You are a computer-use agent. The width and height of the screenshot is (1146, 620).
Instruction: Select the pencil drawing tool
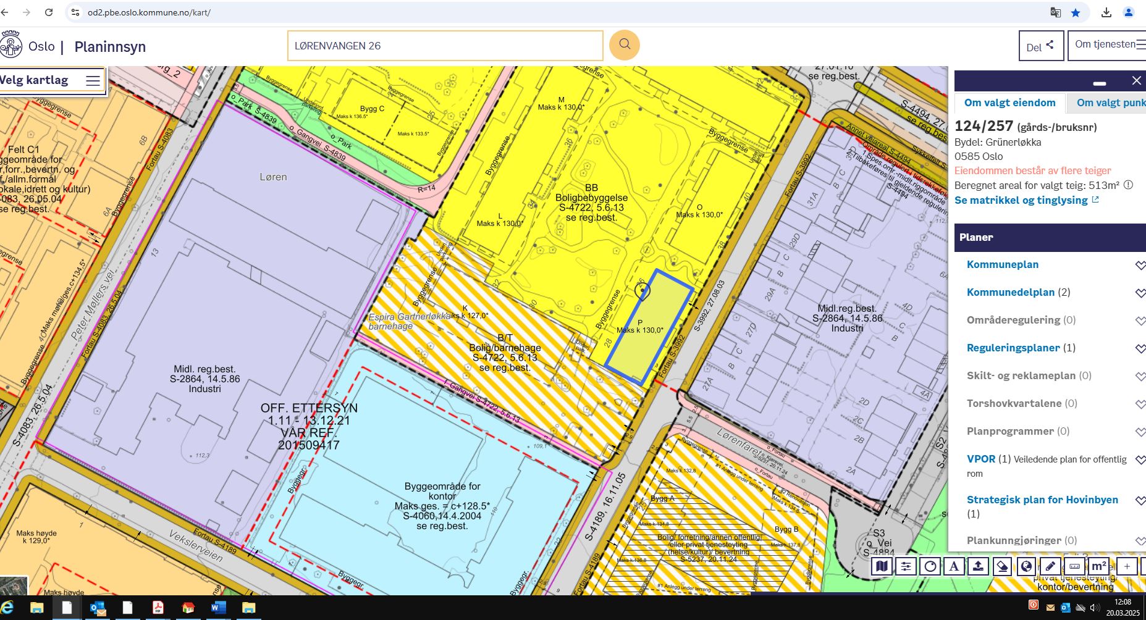1050,566
